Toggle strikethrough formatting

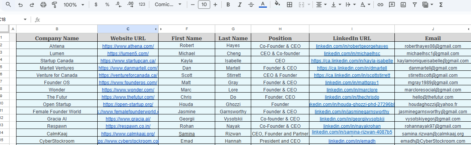(x=251, y=5)
